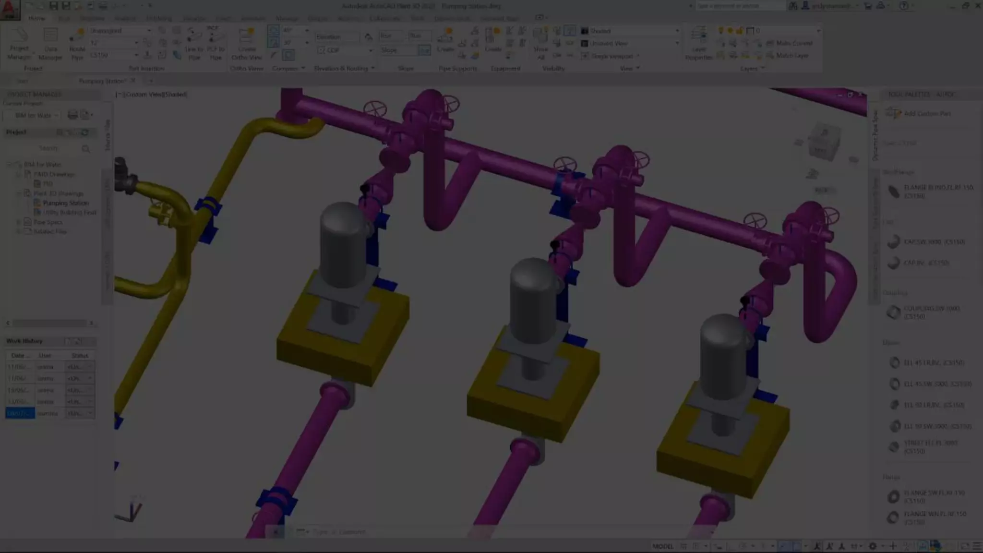Switch to the Home ribbon tab
The image size is (983, 553).
point(36,18)
